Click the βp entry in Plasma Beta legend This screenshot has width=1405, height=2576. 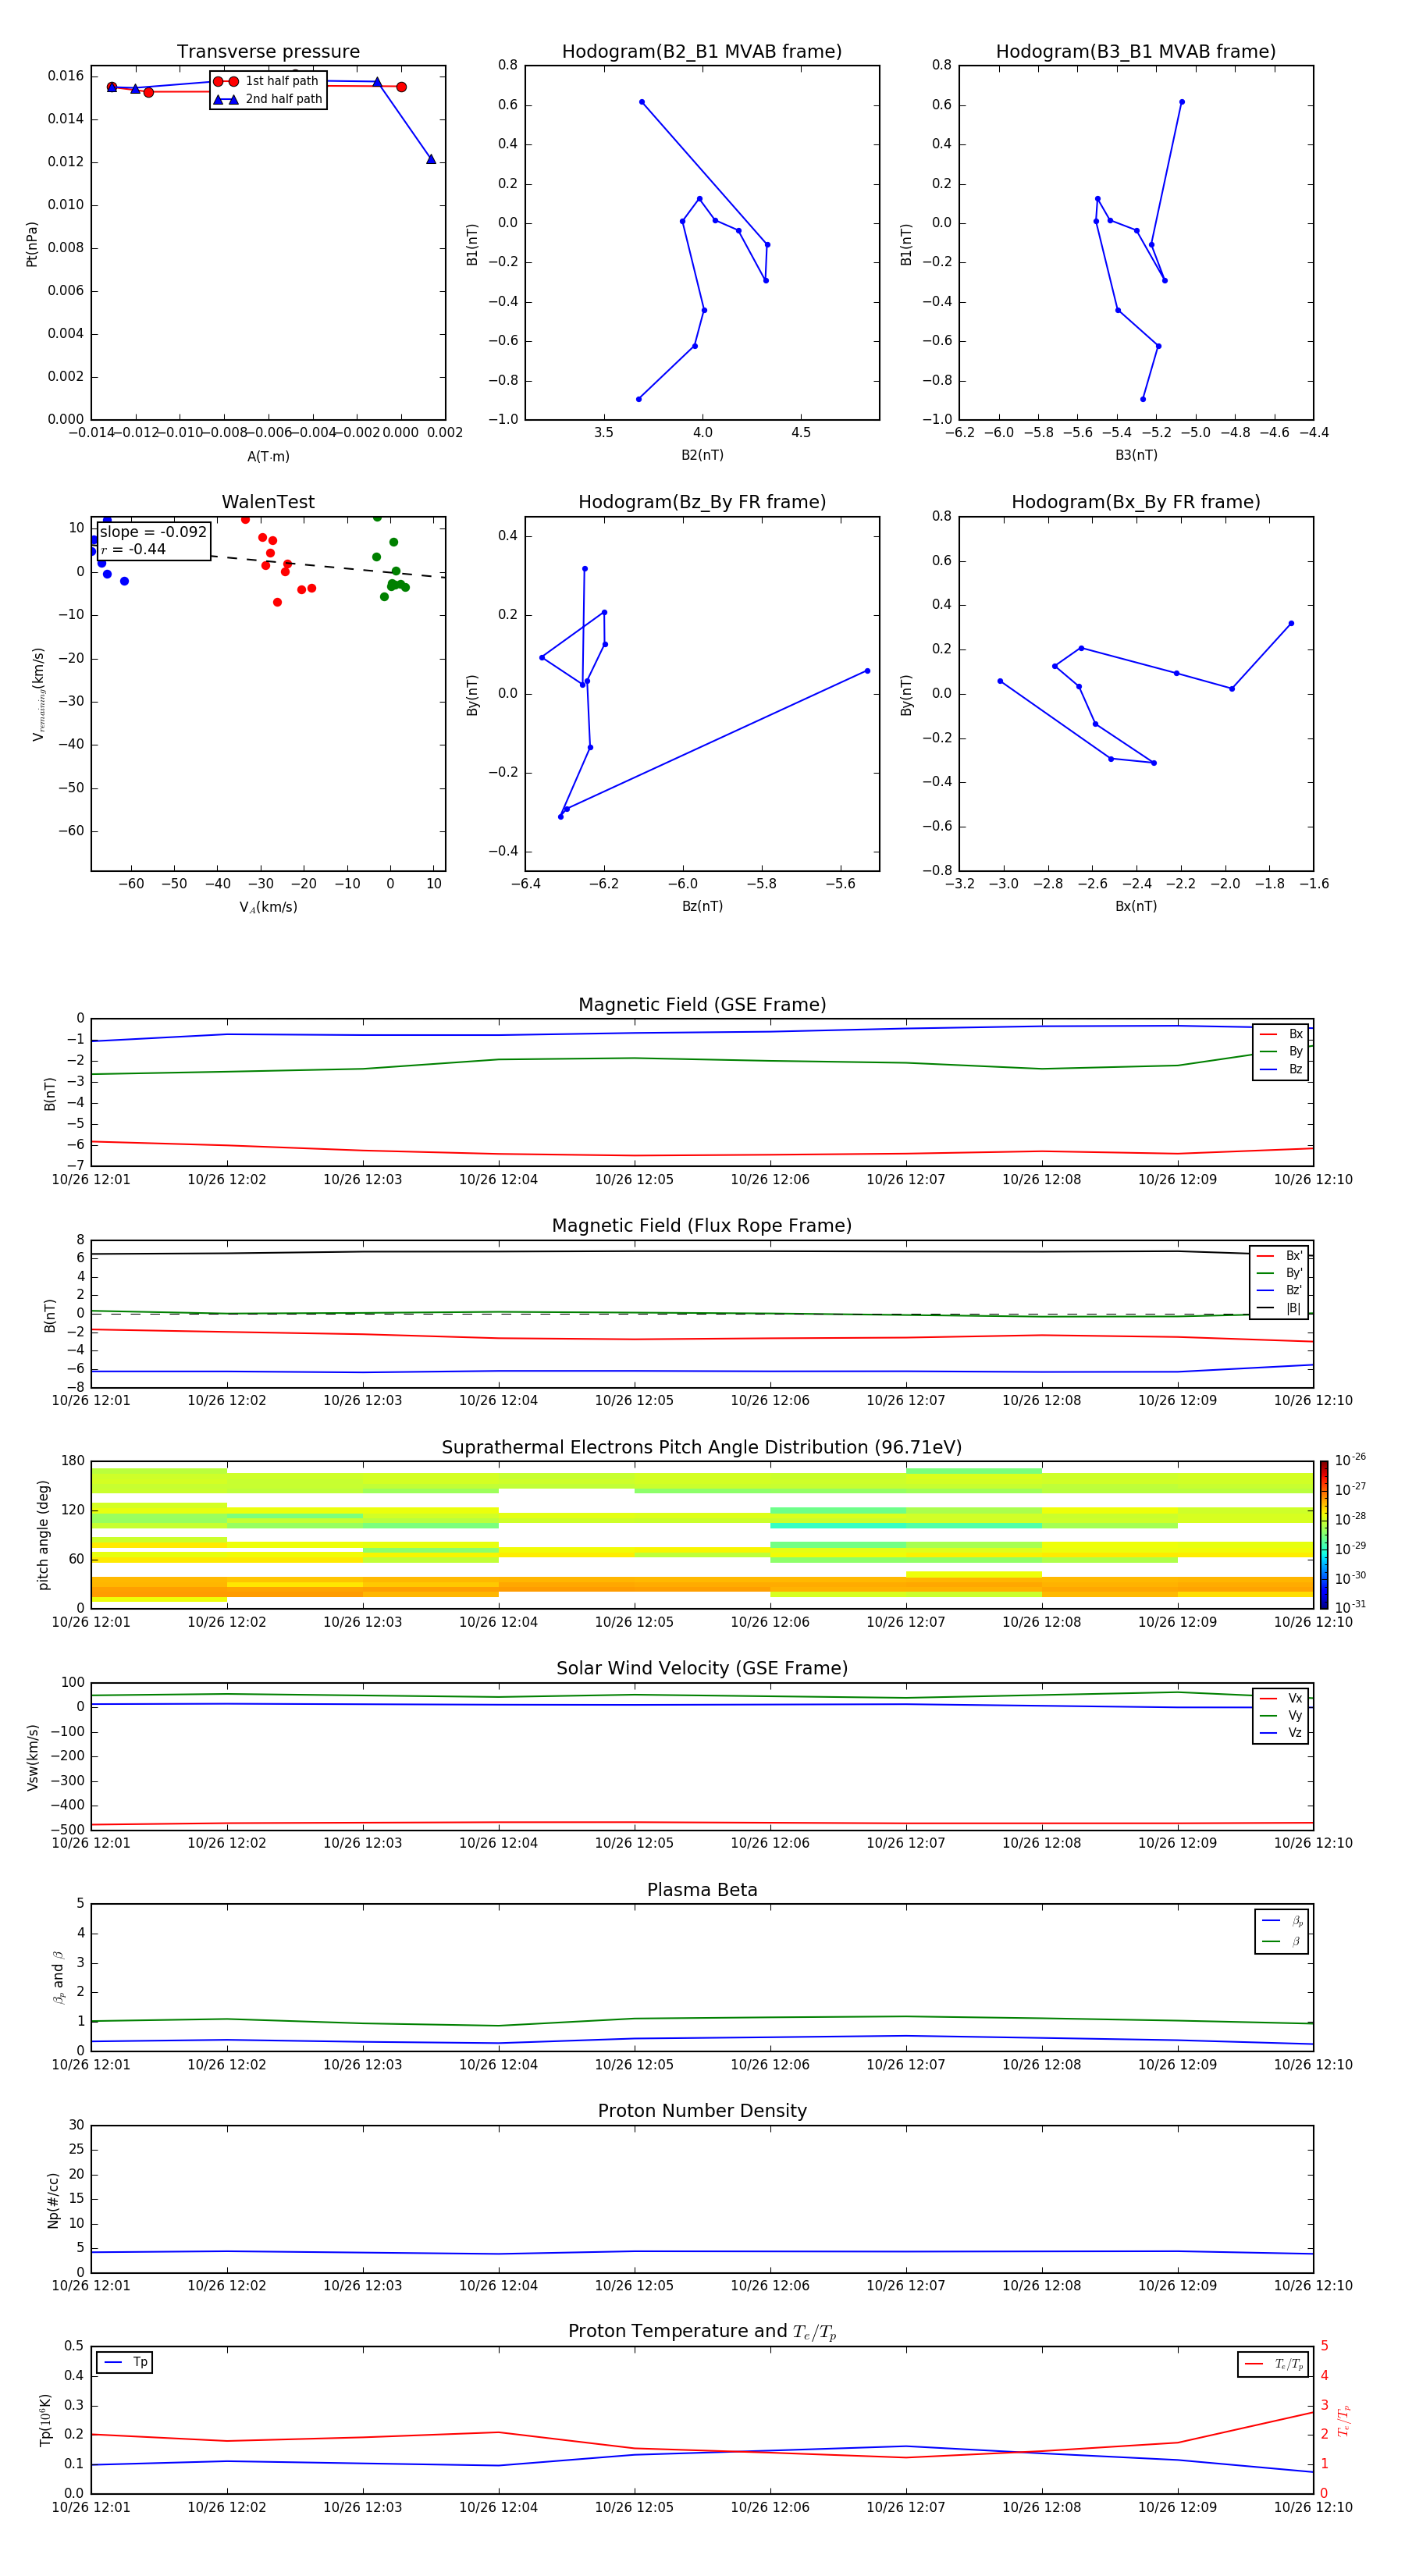[x=1282, y=1921]
